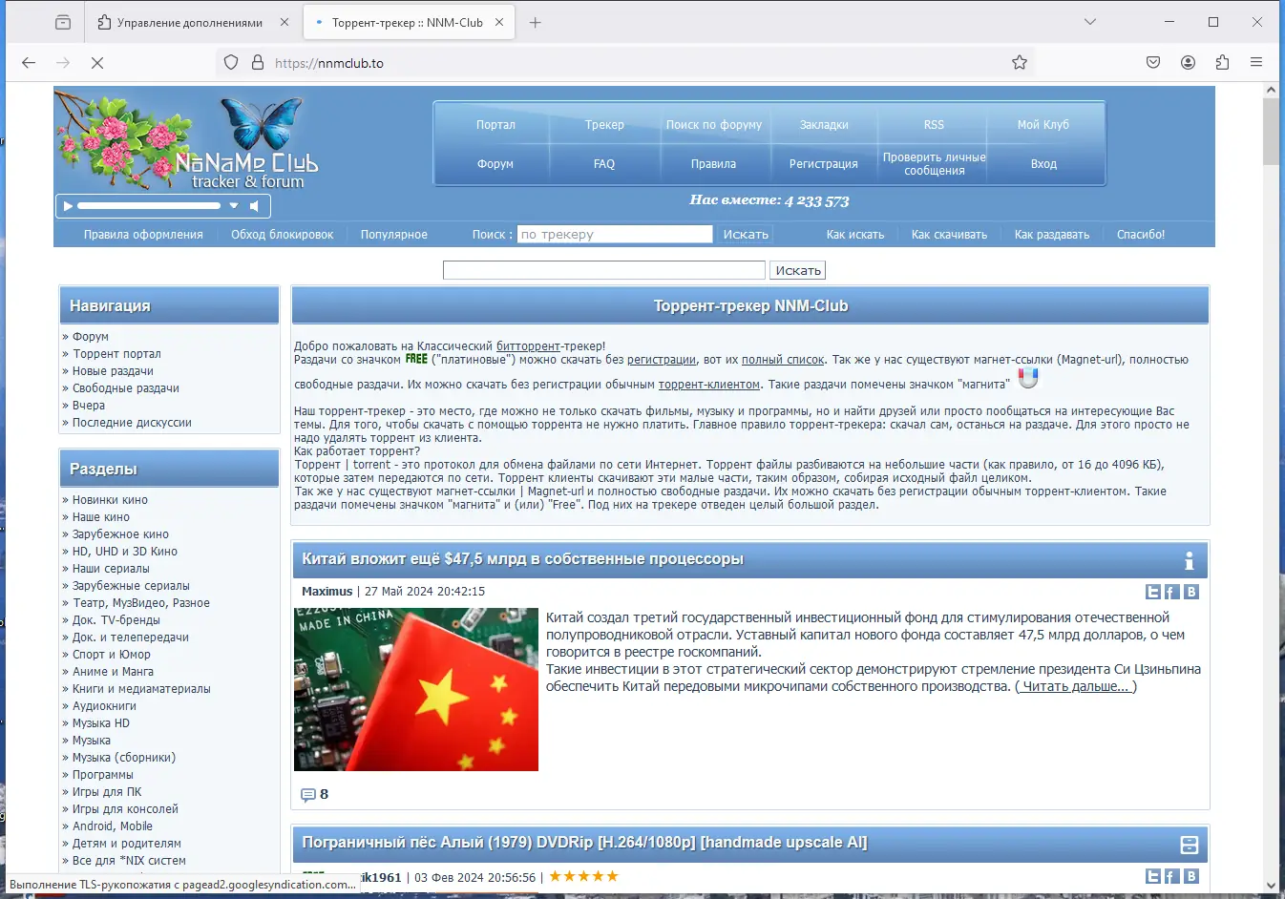Open the Вход login menu item
This screenshot has width=1285, height=899.
(1043, 164)
